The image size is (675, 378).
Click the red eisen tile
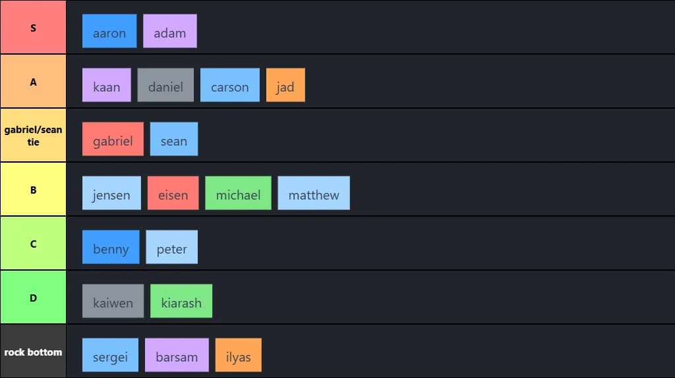pos(173,193)
